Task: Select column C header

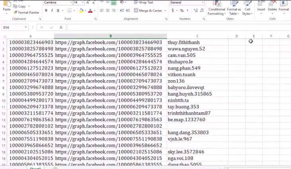Action: tap(197, 36)
